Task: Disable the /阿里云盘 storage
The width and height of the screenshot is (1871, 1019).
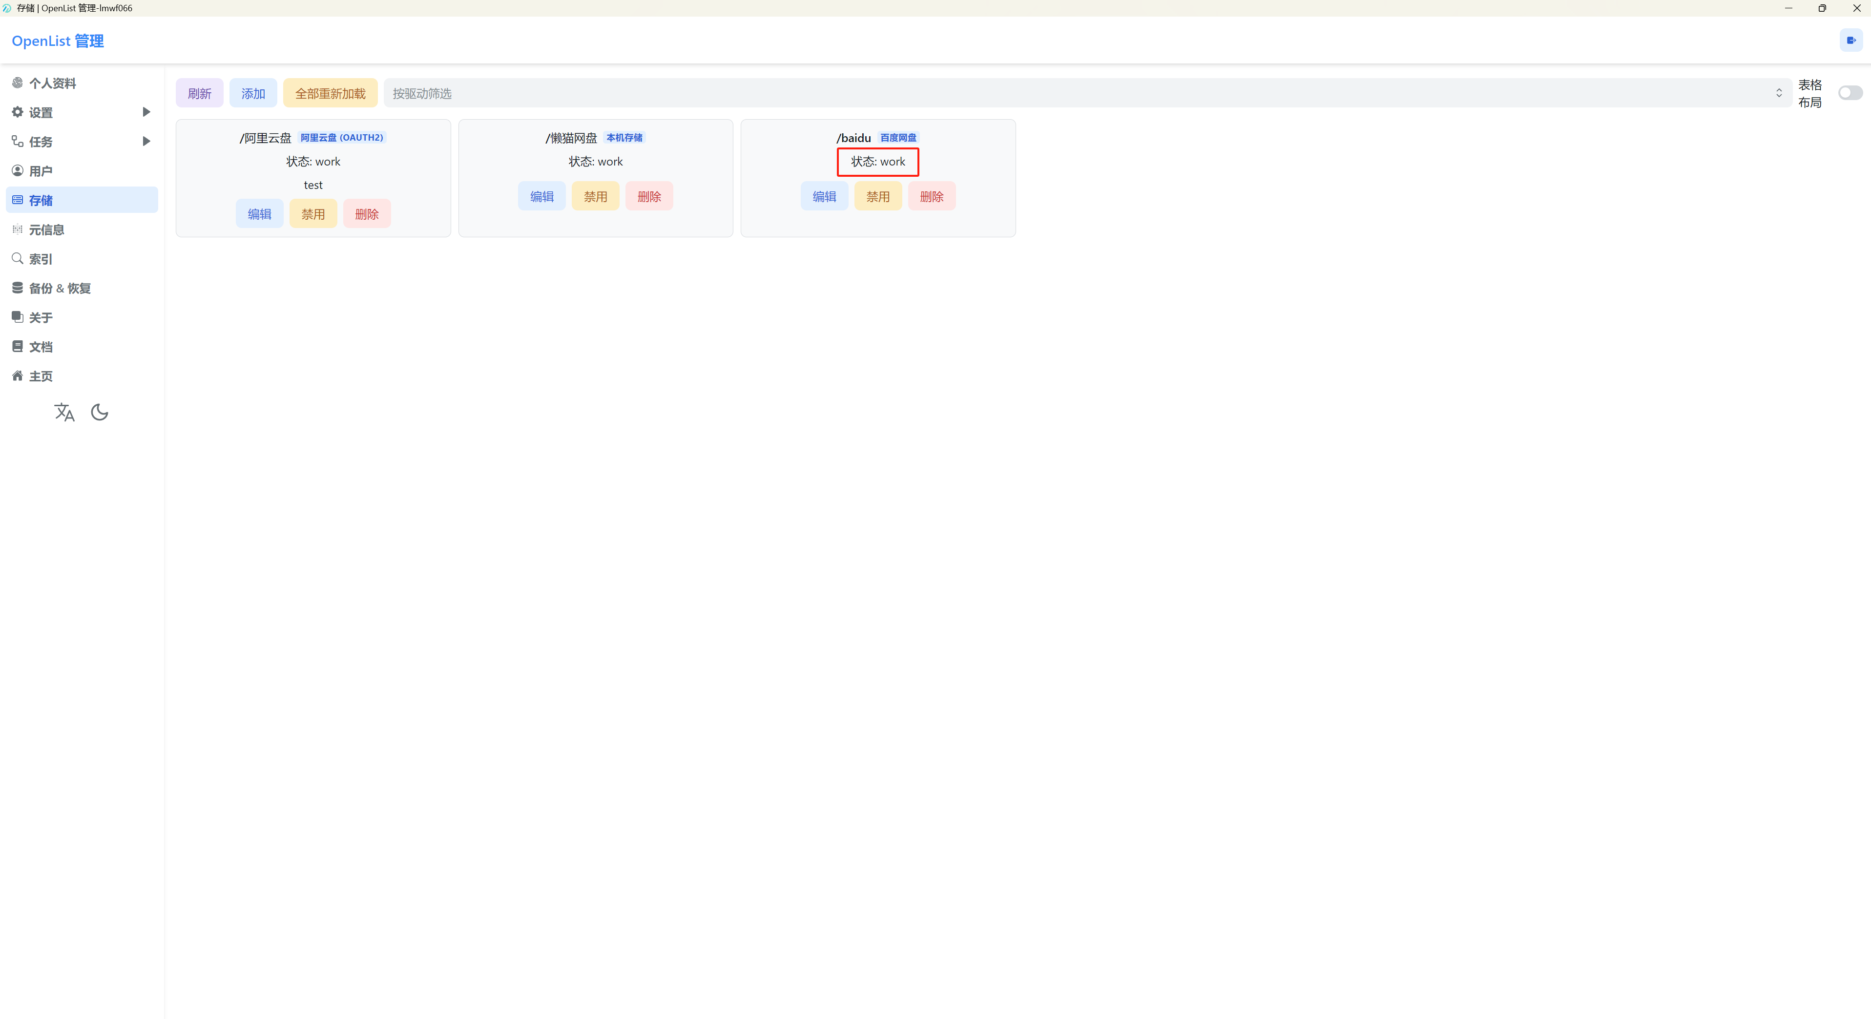Action: (313, 213)
